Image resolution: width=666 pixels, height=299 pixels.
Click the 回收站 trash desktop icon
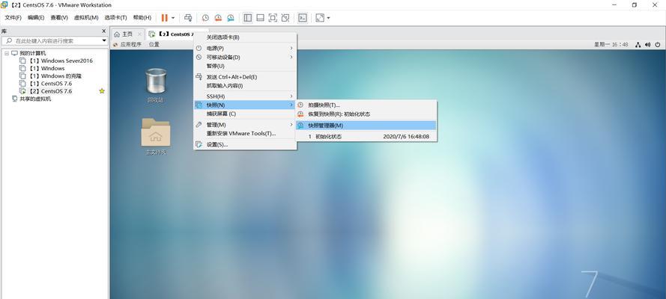(156, 86)
